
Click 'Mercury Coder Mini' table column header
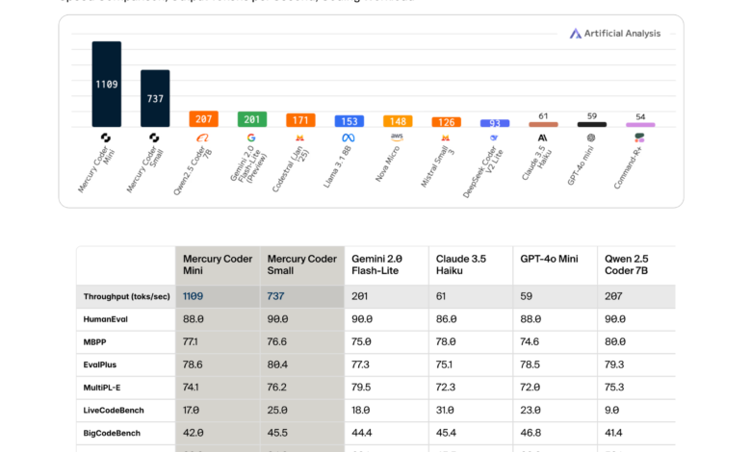(x=218, y=264)
